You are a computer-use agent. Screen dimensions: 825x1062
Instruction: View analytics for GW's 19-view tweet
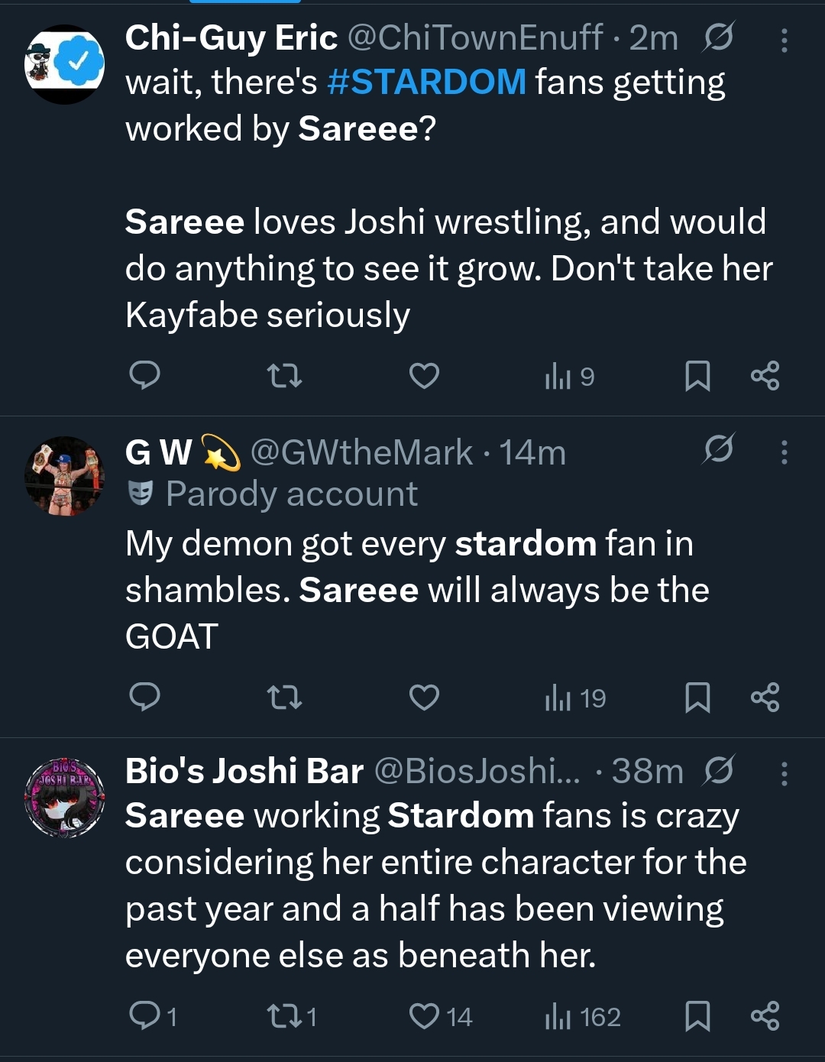(x=575, y=698)
